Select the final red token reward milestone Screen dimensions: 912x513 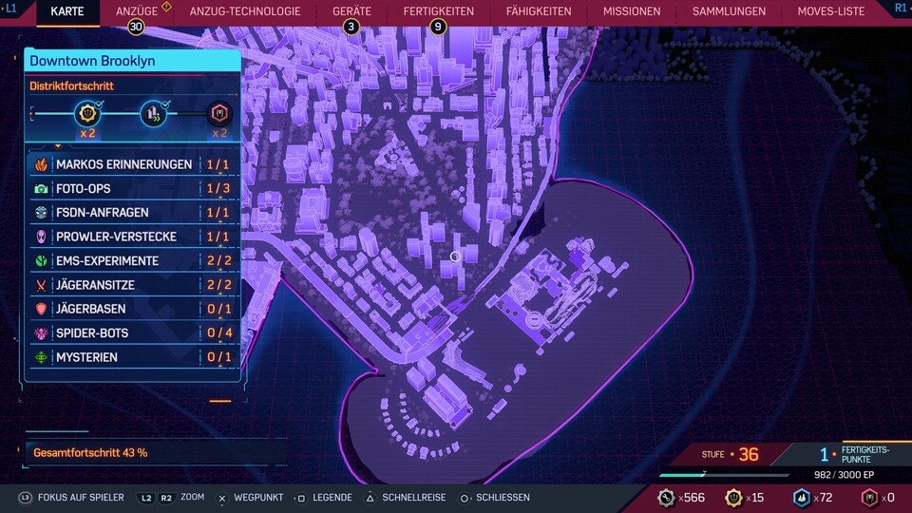(219, 113)
